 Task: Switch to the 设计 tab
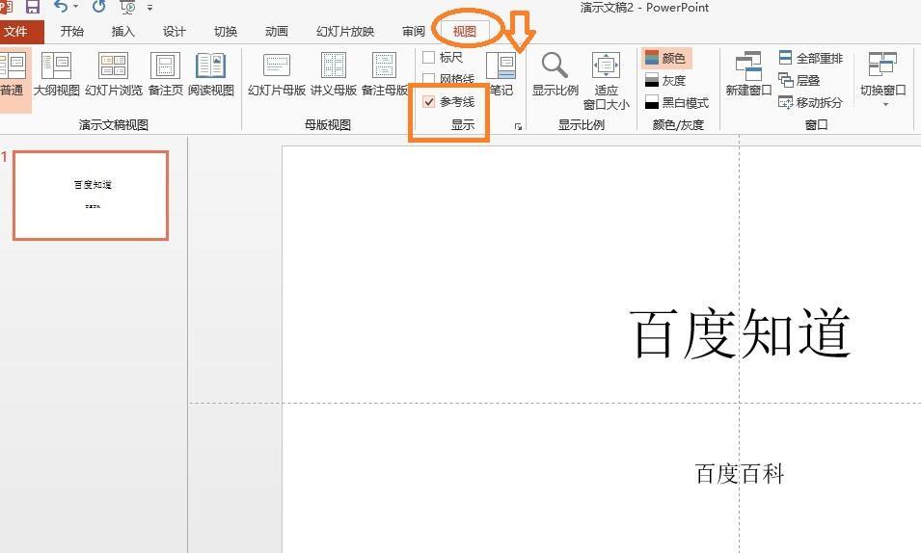click(x=174, y=32)
